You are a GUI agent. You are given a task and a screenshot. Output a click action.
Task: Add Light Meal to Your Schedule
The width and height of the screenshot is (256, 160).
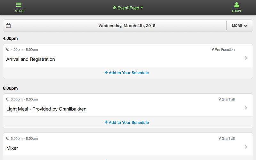point(127,123)
